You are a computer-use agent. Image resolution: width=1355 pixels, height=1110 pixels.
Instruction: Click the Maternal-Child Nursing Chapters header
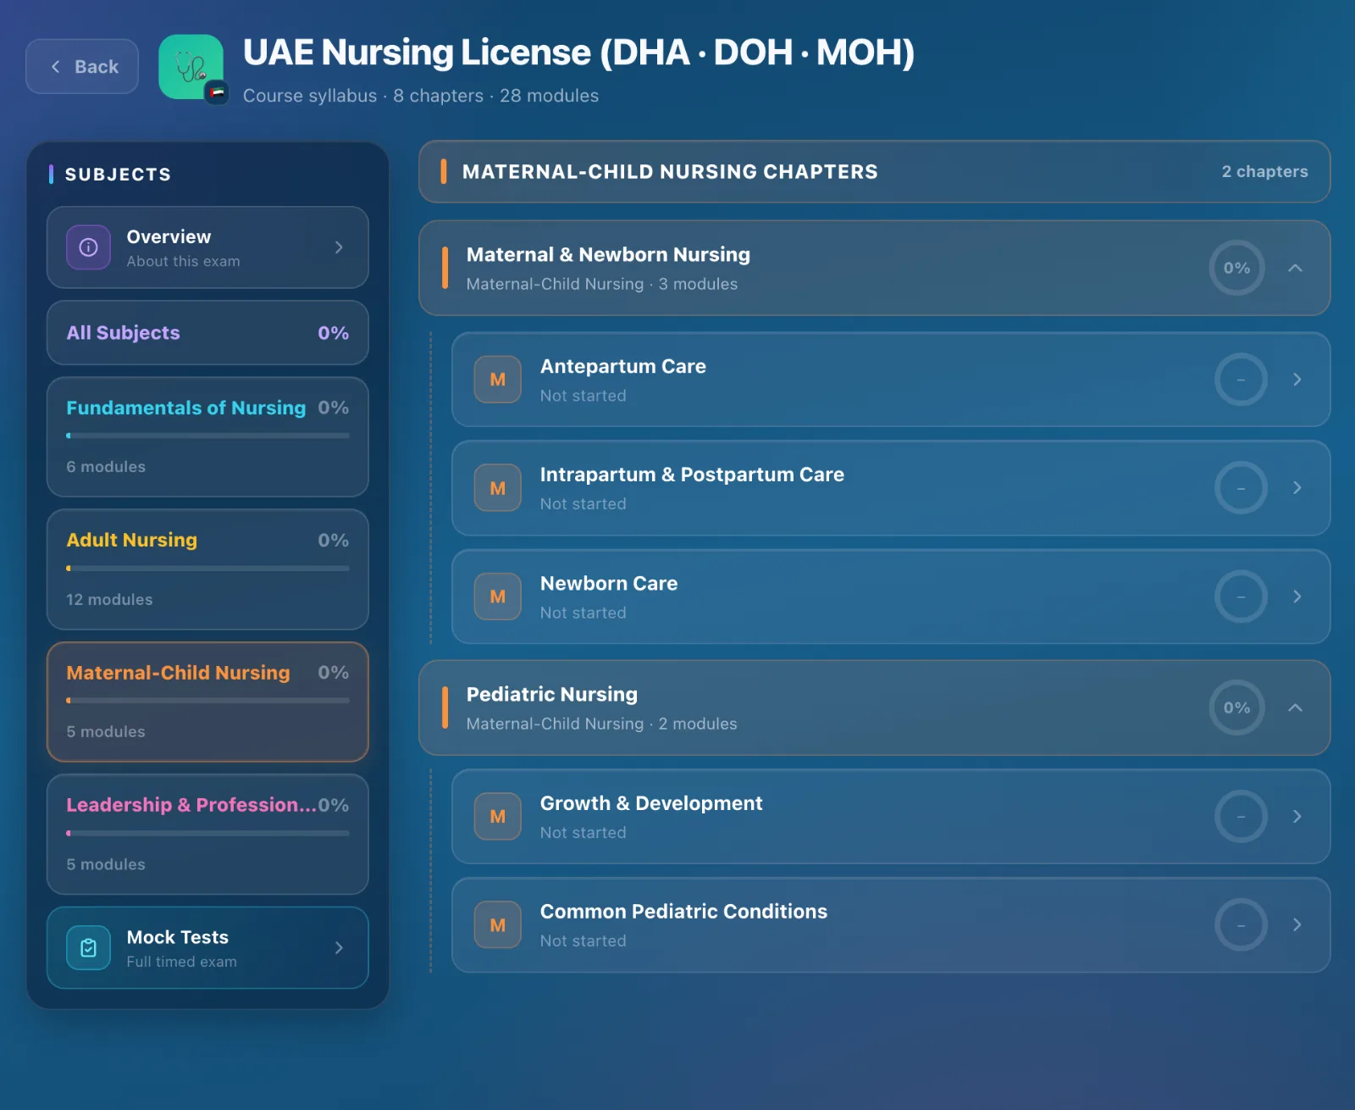click(x=874, y=172)
